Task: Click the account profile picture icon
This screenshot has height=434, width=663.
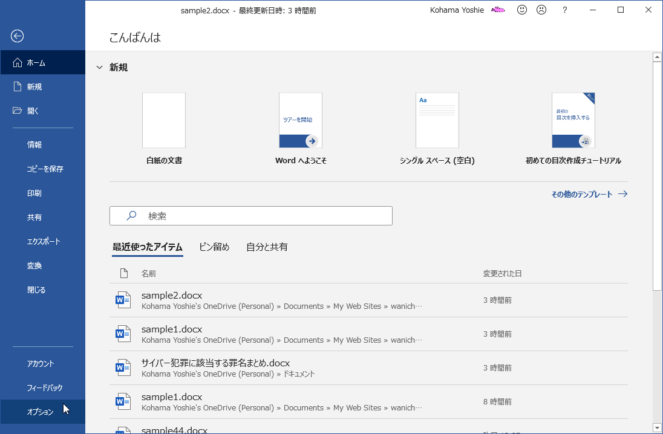Action: click(x=498, y=10)
